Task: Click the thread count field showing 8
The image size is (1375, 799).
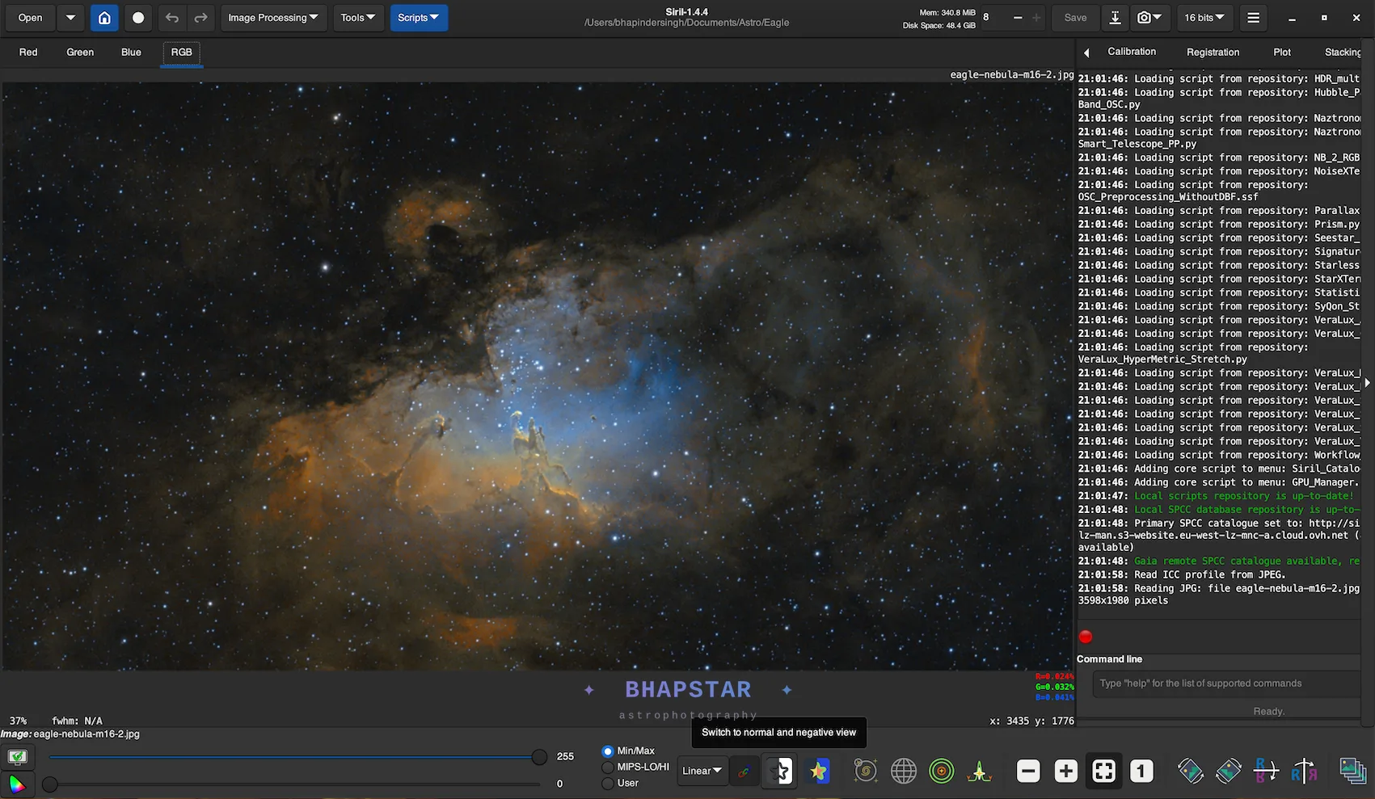Action: (993, 18)
